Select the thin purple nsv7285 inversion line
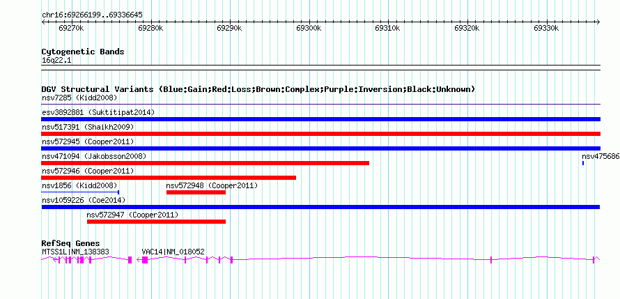The width and height of the screenshot is (620, 299). [x=320, y=105]
